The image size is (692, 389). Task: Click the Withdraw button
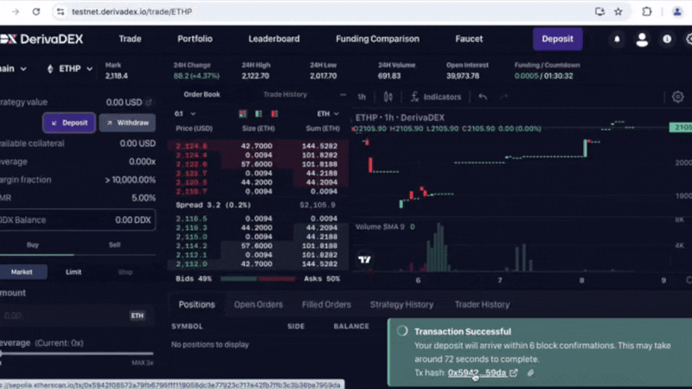coord(127,123)
